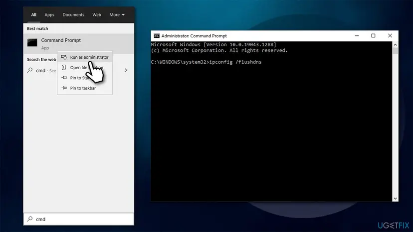Click the Pin to Start pin icon
The width and height of the screenshot is (413, 232).
coord(64,78)
